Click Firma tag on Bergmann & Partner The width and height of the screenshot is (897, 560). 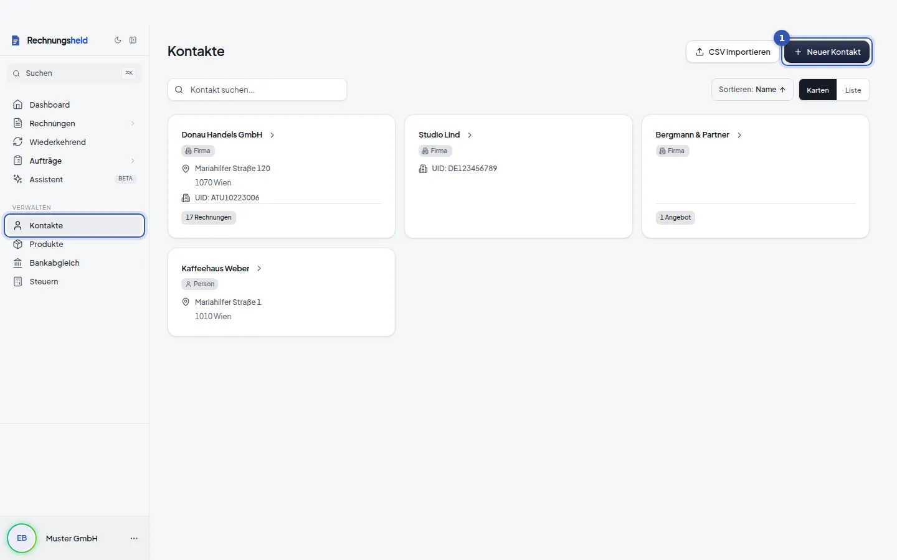[x=672, y=151]
